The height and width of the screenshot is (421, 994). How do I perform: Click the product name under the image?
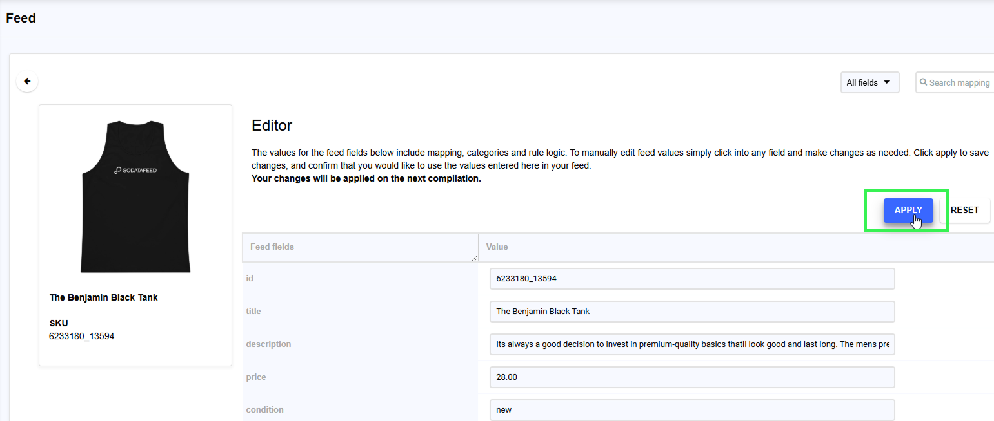104,297
